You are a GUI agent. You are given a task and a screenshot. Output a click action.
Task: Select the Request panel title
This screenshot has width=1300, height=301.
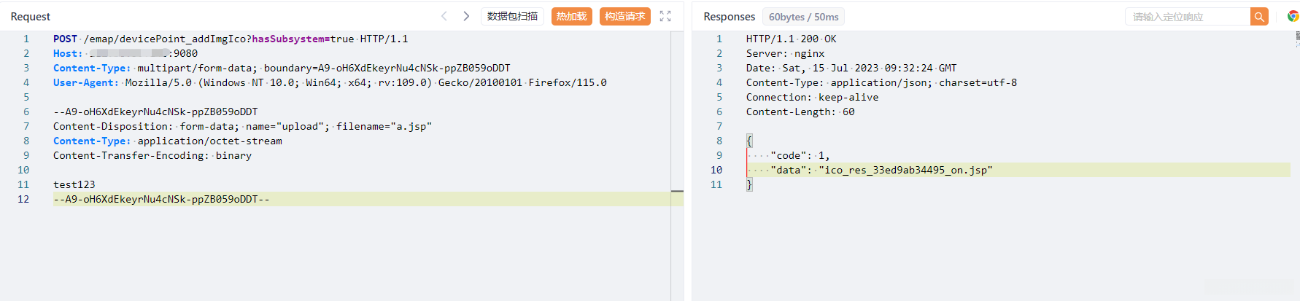[31, 17]
